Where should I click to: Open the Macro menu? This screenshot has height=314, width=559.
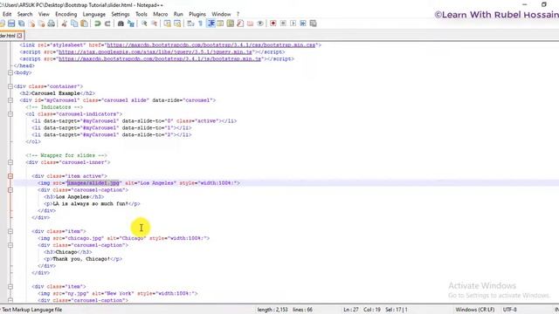[161, 14]
